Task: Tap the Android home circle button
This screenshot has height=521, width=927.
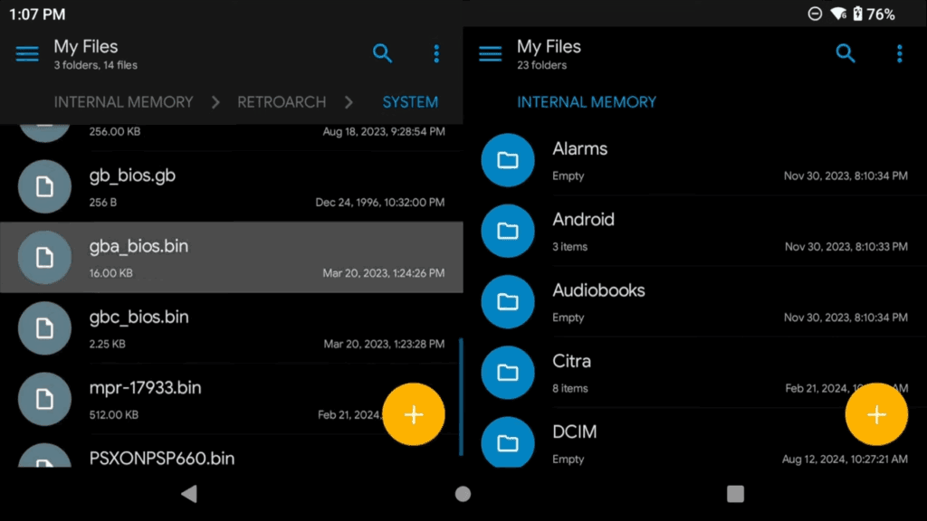Action: click(x=463, y=494)
